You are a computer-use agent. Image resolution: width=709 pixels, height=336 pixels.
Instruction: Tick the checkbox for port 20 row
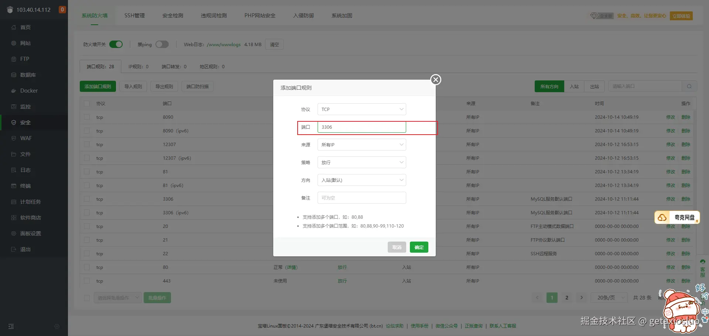coord(87,226)
